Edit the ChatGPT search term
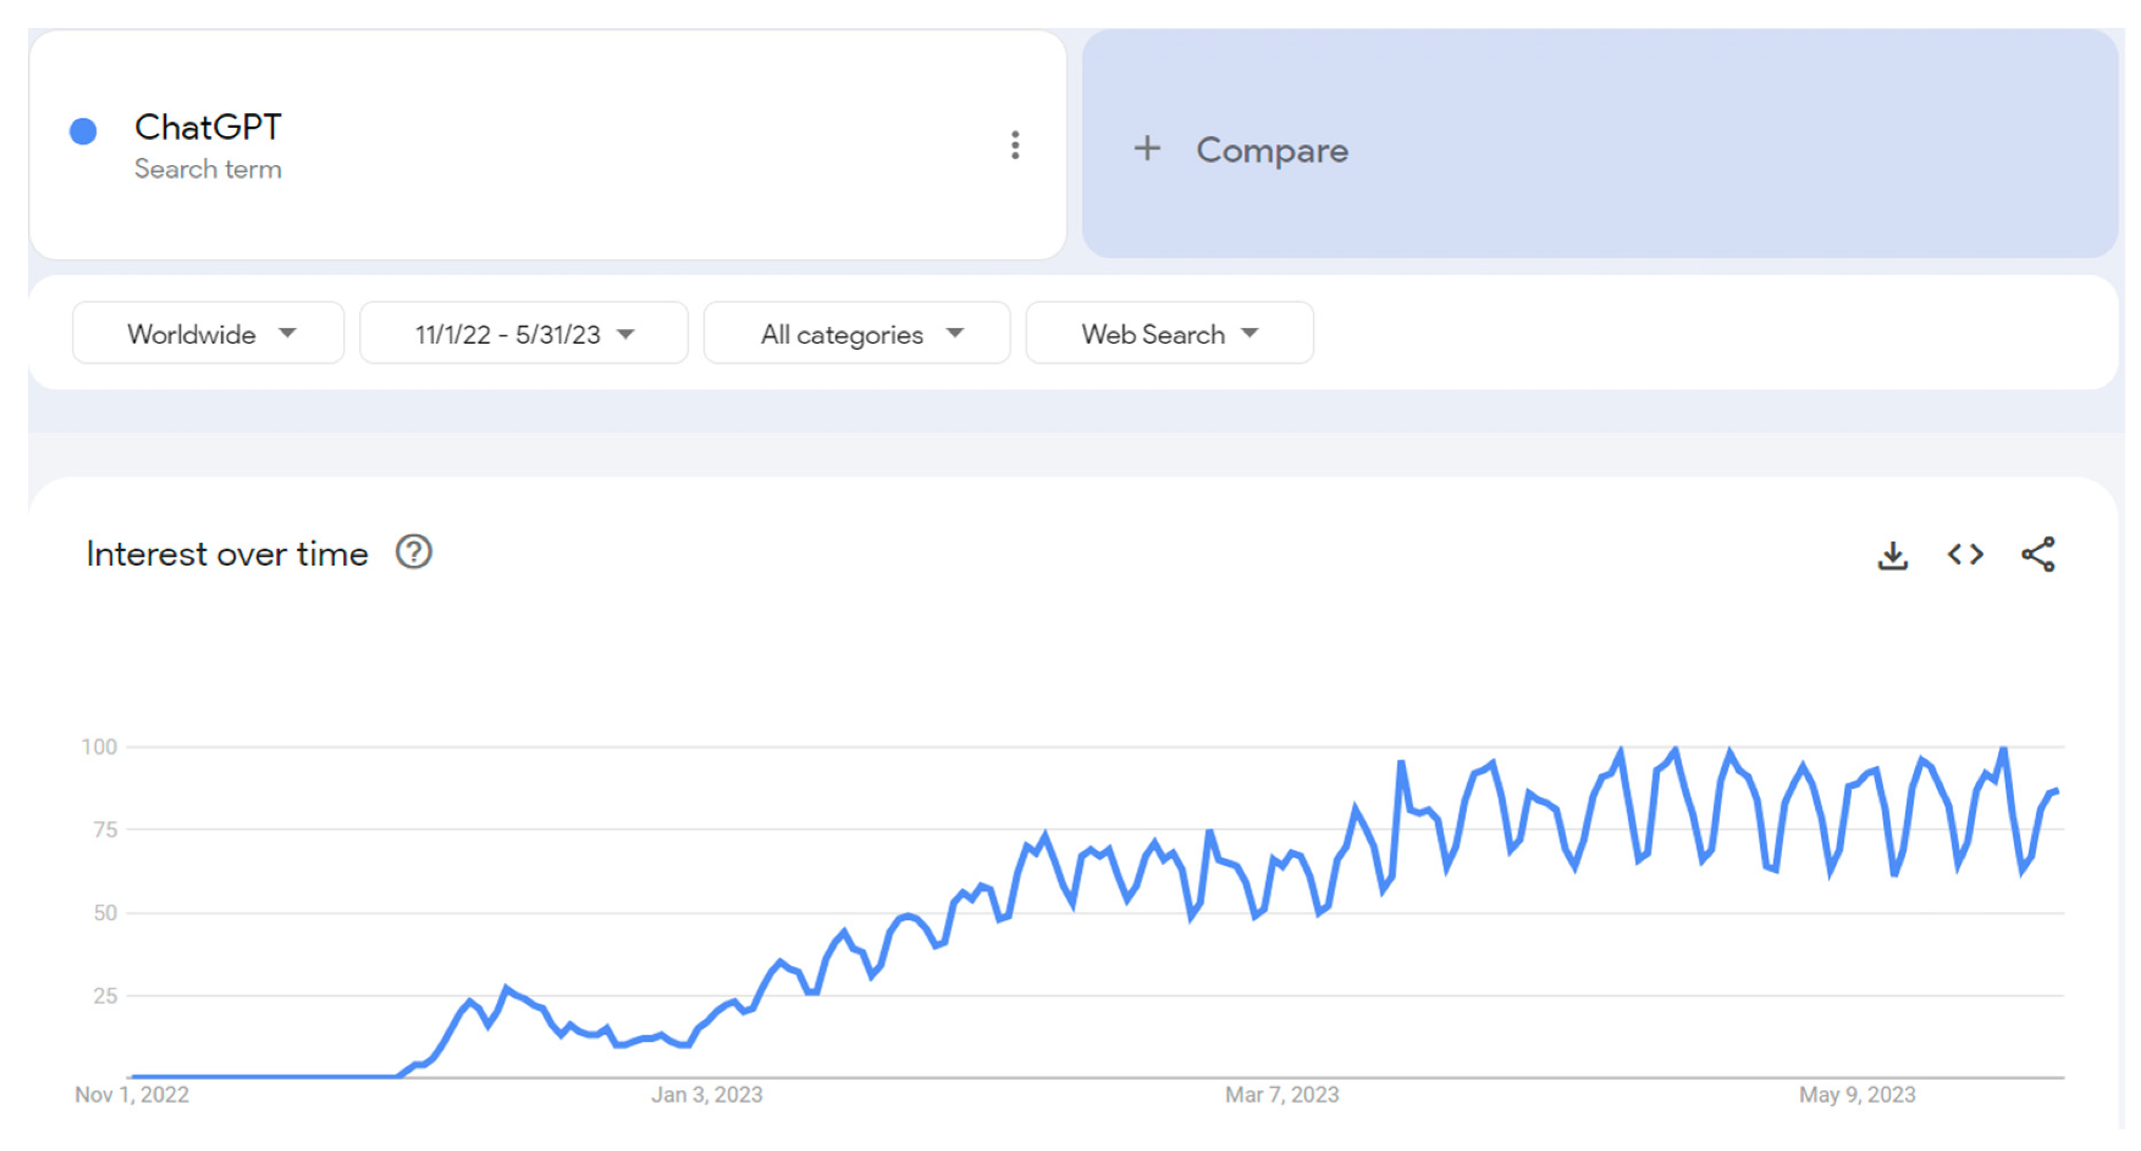The height and width of the screenshot is (1151, 2141). click(x=208, y=127)
